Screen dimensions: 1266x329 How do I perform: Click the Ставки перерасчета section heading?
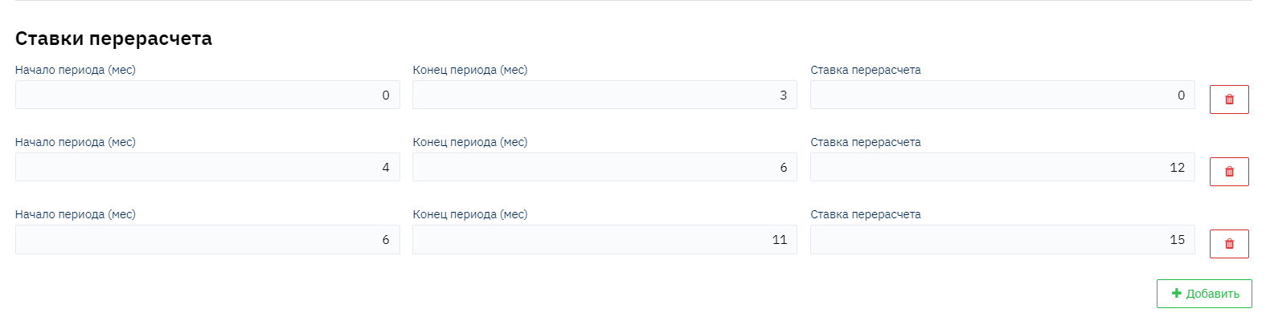click(113, 39)
